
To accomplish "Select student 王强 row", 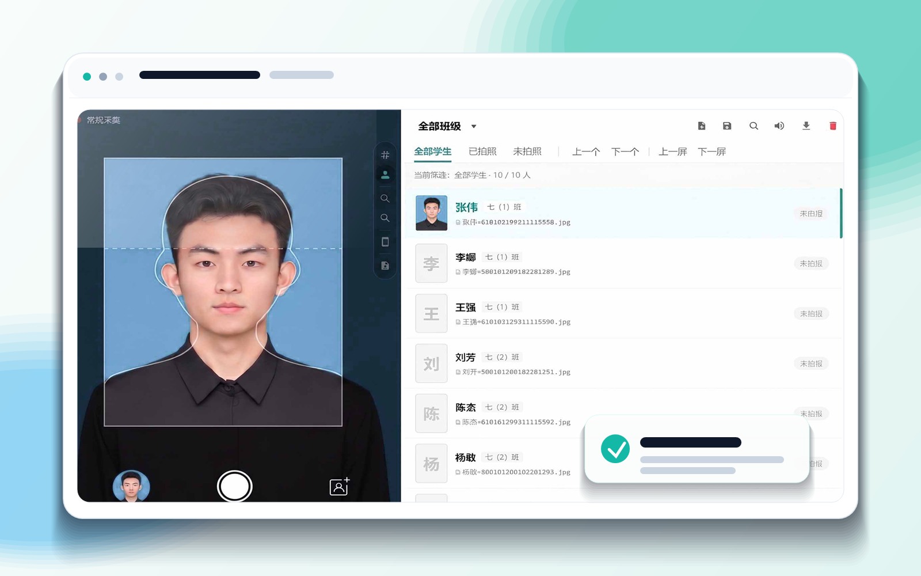I will (x=623, y=313).
